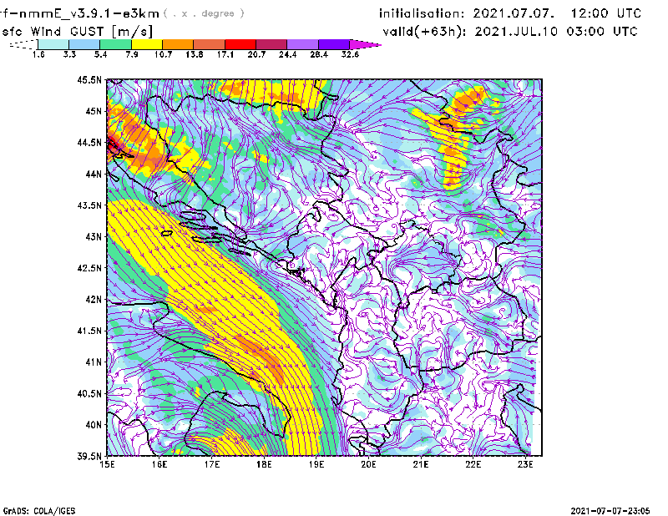Select the violet legend swatch after 28.4
The height and width of the screenshot is (516, 668).
pyautogui.click(x=334, y=44)
